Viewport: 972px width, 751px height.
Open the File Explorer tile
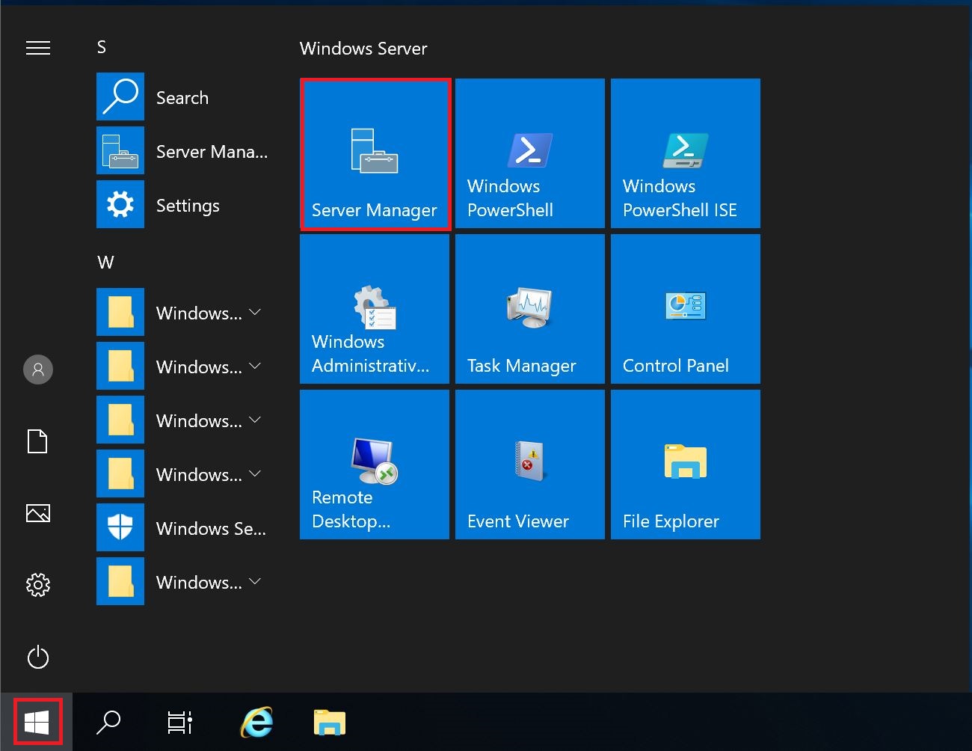(685, 465)
